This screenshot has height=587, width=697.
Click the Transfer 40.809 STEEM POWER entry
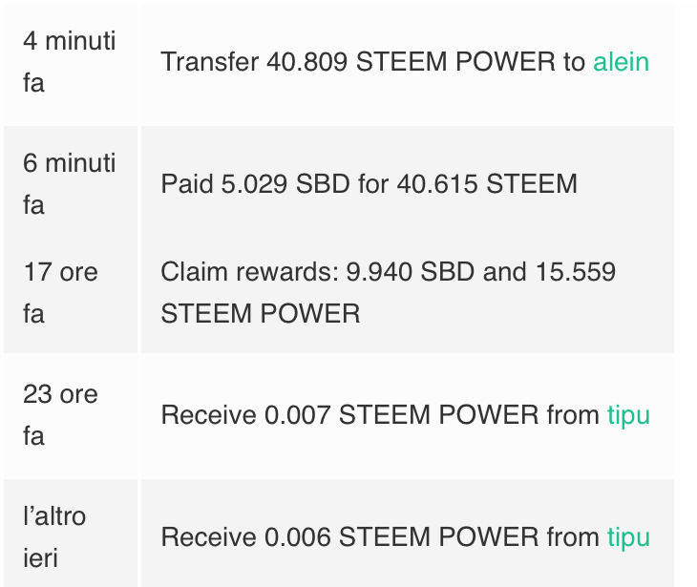pos(405,62)
